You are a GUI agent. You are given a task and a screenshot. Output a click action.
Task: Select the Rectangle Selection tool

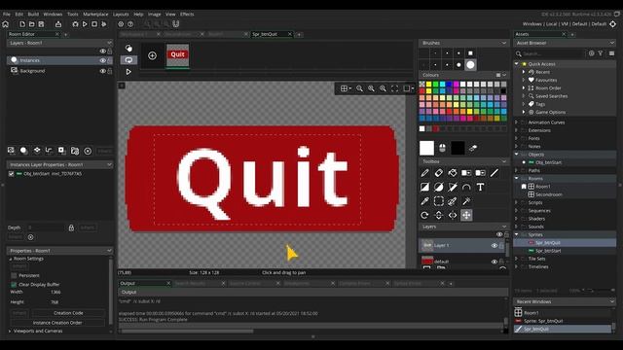tap(439, 201)
